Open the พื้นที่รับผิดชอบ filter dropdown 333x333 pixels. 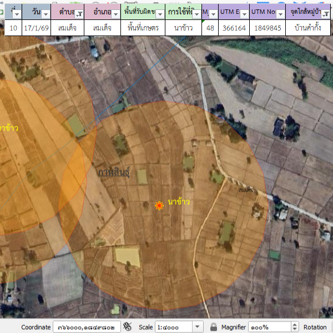[x=160, y=13]
